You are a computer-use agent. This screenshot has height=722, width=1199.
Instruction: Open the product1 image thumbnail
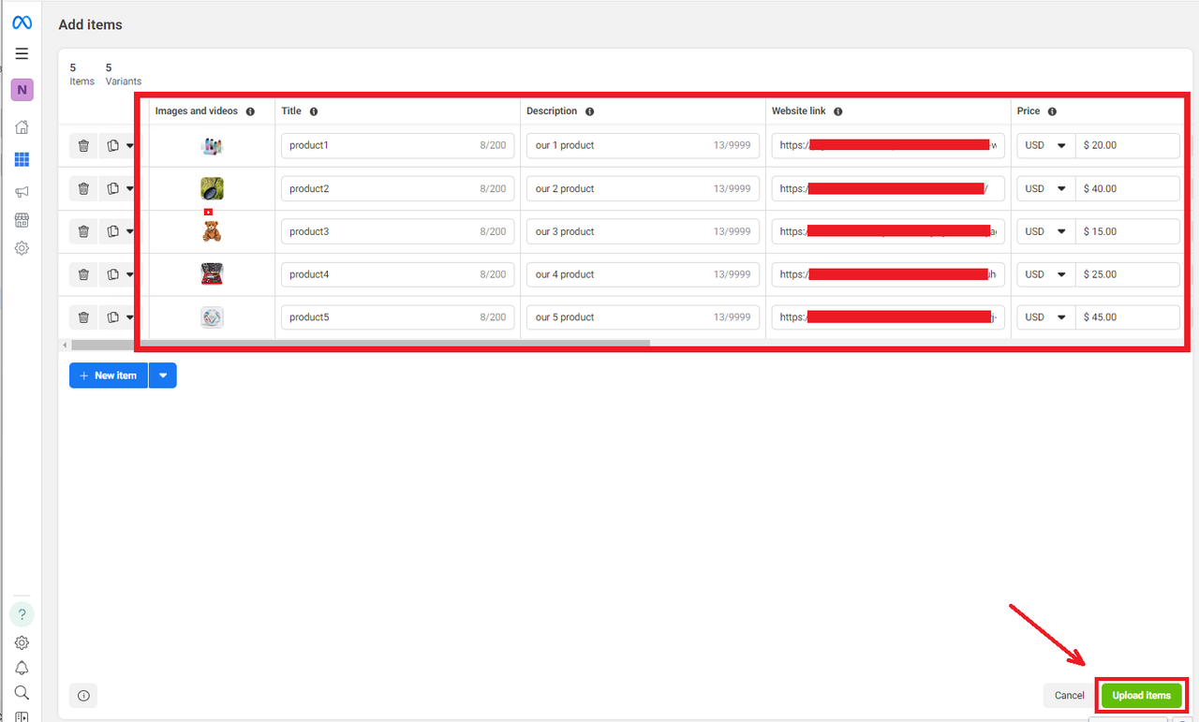pos(212,146)
